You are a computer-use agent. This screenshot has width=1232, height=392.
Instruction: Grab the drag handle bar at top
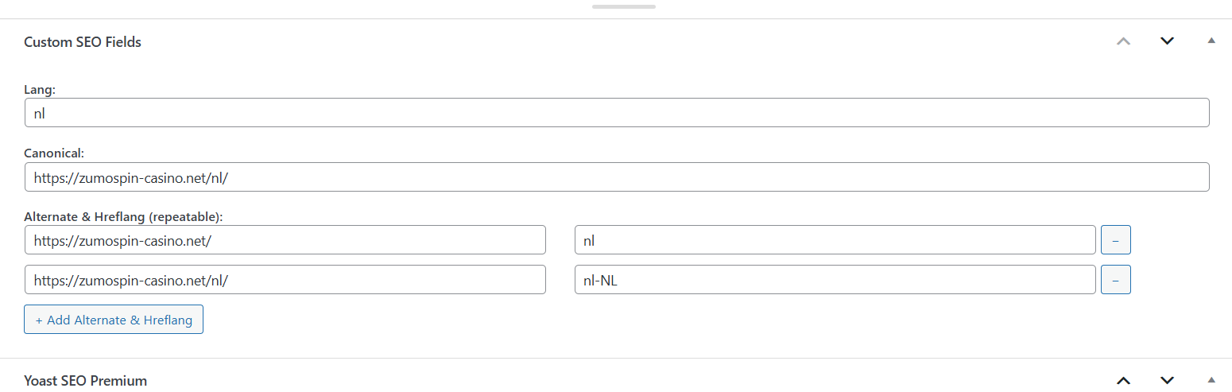click(624, 6)
